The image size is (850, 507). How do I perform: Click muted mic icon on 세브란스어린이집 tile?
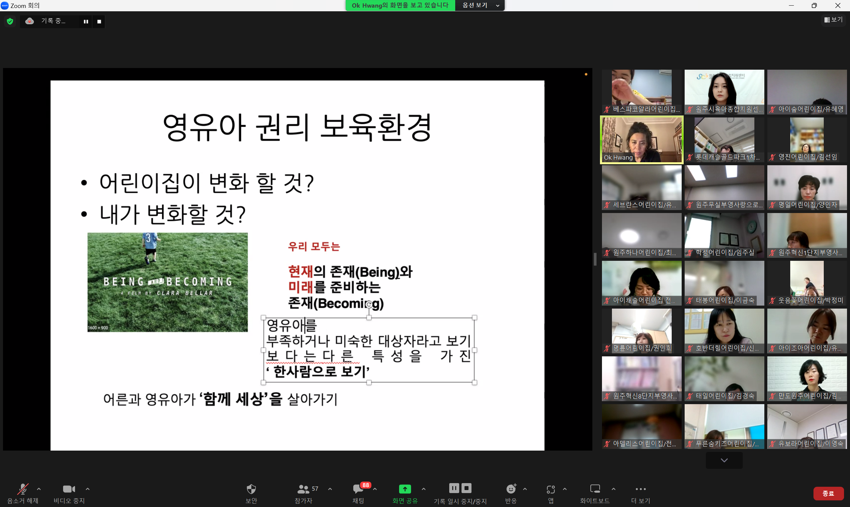coord(607,205)
